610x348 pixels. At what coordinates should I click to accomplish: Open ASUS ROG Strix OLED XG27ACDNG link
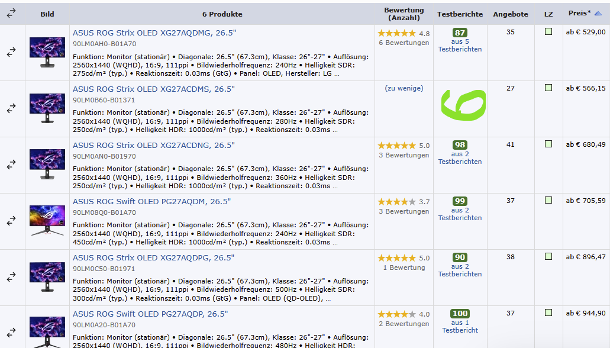click(x=154, y=145)
